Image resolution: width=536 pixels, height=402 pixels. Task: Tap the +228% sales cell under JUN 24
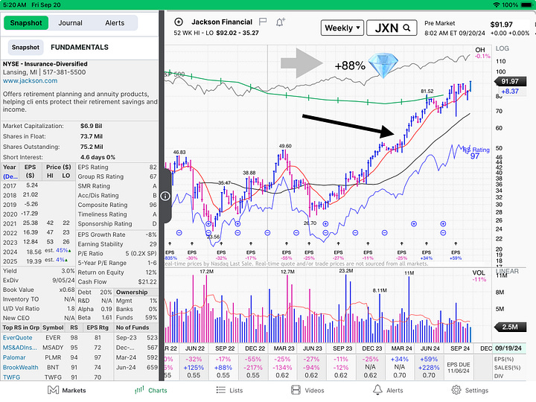click(x=429, y=368)
